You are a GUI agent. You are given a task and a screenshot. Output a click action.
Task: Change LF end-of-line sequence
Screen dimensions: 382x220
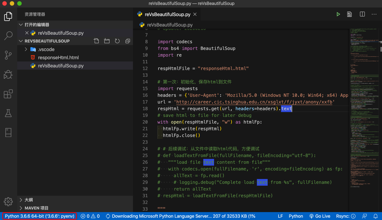tap(280, 216)
